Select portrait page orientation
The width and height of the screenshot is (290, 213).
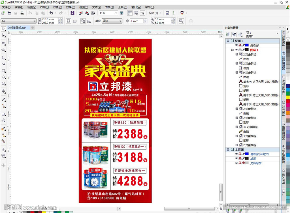coord(69,21)
